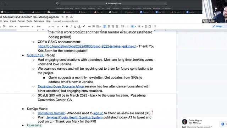Increase font size with plus button
This screenshot has height=128, width=227.
point(62,26)
